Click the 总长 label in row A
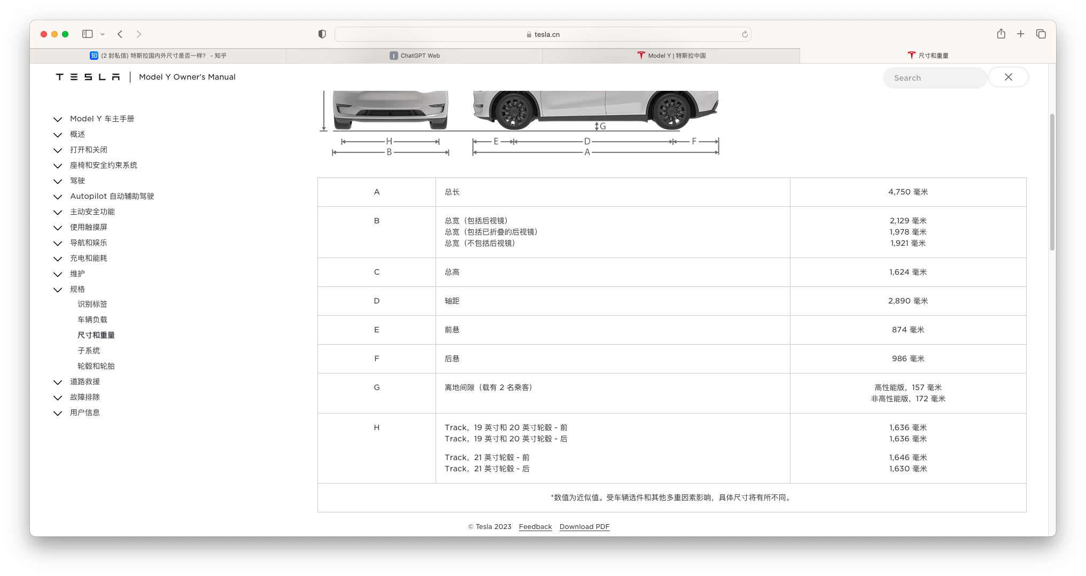1086x576 pixels. click(x=452, y=192)
